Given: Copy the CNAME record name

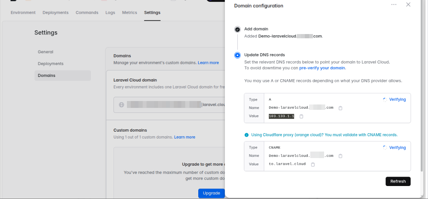Looking at the screenshot, I should (x=341, y=156).
